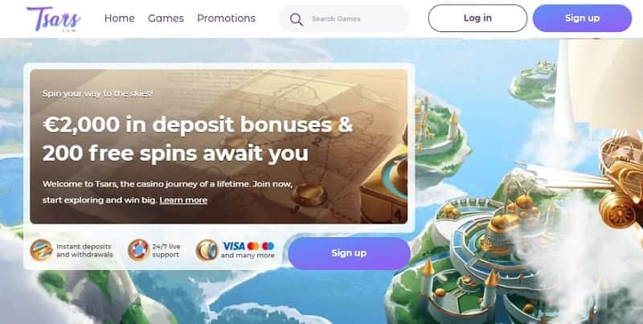Go to the Games page

point(166,18)
